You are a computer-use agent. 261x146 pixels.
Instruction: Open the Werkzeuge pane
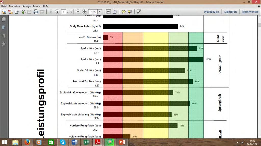(x=211, y=12)
